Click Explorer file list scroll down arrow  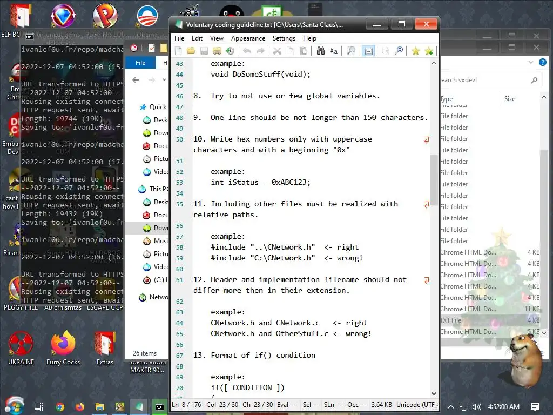point(544,333)
